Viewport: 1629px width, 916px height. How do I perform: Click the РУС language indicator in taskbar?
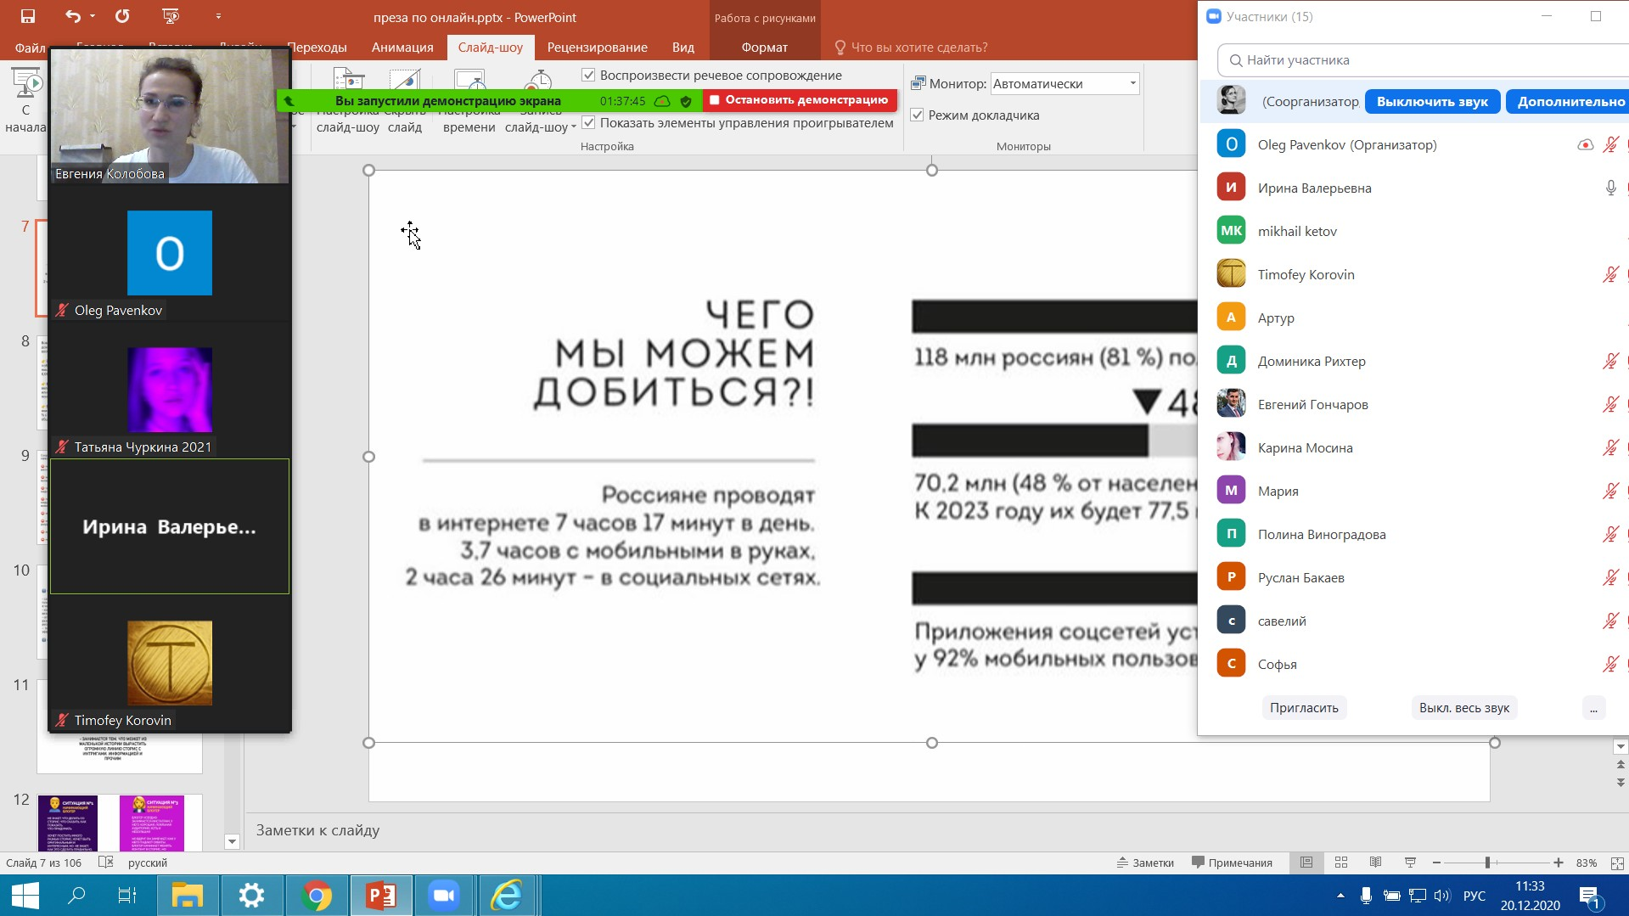click(1475, 896)
